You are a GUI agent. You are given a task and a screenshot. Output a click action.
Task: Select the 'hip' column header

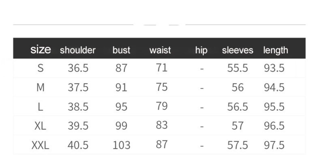tap(201, 50)
